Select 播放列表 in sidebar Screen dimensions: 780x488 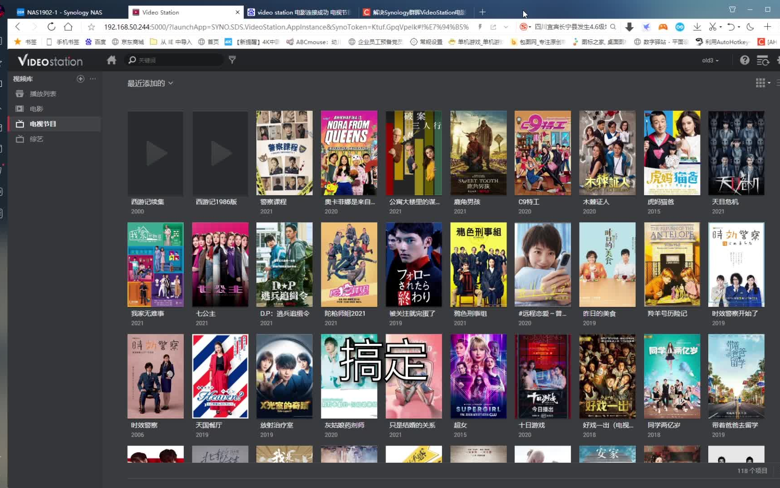tap(54, 94)
